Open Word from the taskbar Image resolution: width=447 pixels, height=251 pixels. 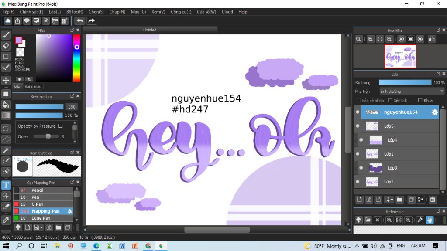(x=122, y=246)
